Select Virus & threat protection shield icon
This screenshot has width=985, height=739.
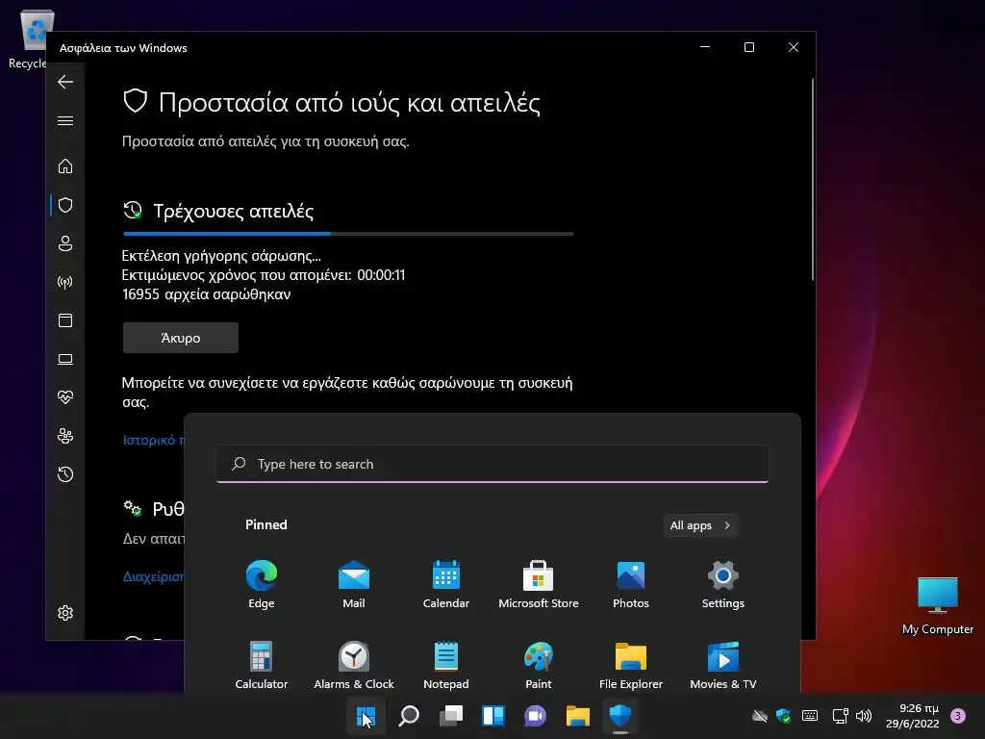[65, 205]
